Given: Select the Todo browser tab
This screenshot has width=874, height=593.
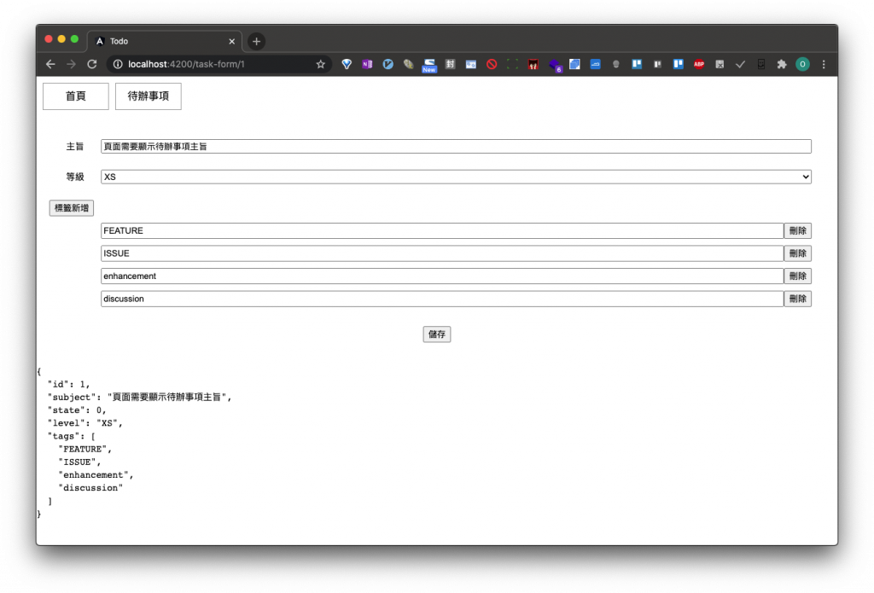Looking at the screenshot, I should [166, 41].
